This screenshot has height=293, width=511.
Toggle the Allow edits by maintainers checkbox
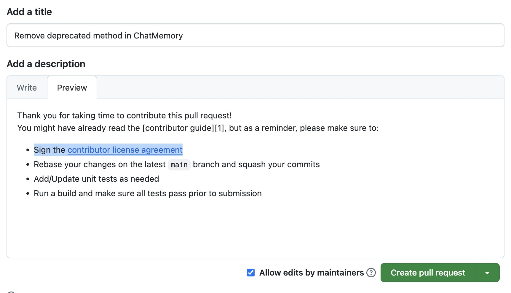(x=251, y=273)
